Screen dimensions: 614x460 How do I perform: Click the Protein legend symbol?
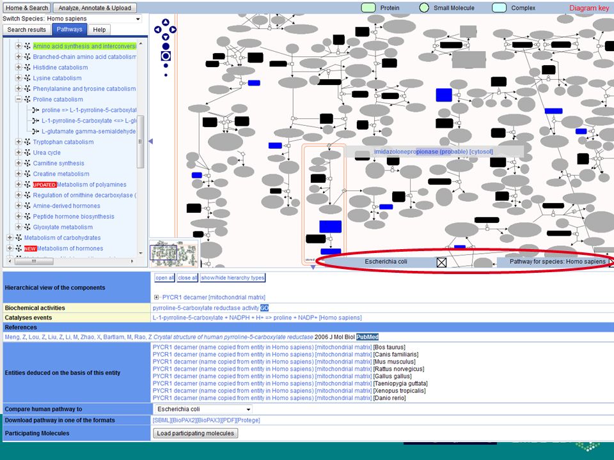[368, 8]
